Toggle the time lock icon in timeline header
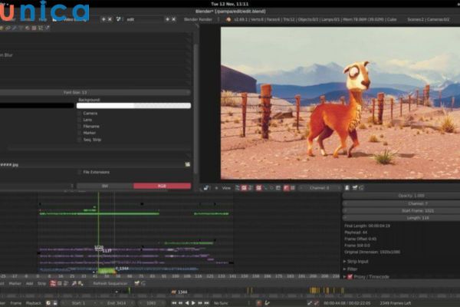This screenshot has height=307, width=460. pyautogui.click(x=55, y=303)
